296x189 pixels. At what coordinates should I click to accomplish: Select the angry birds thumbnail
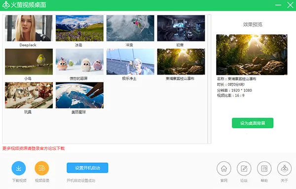click(x=79, y=62)
